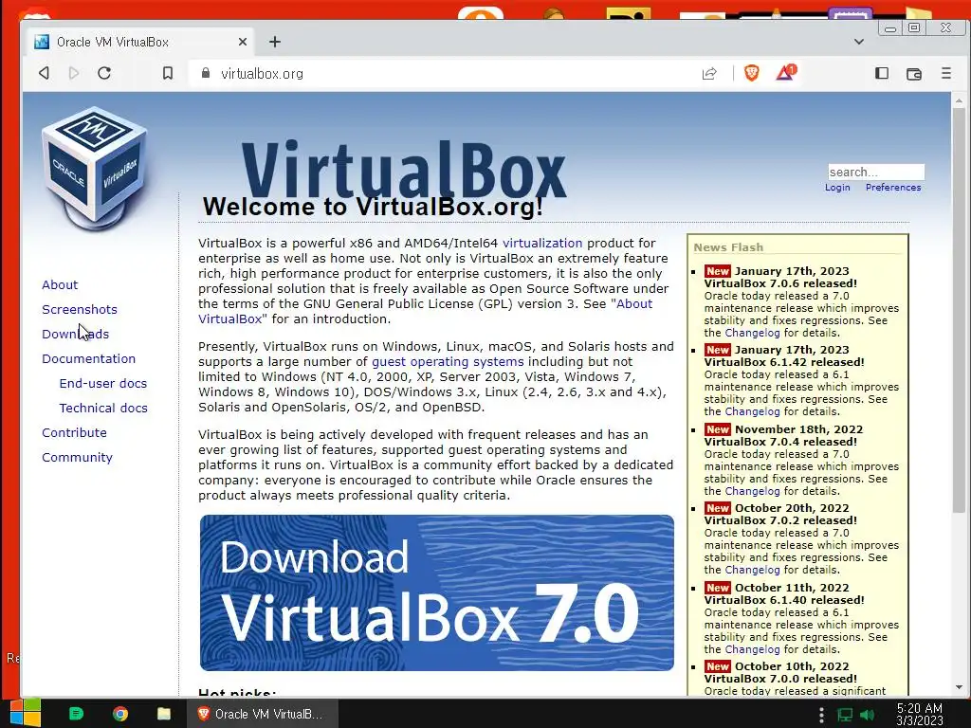
Task: Open the Preferences link
Action: click(893, 188)
